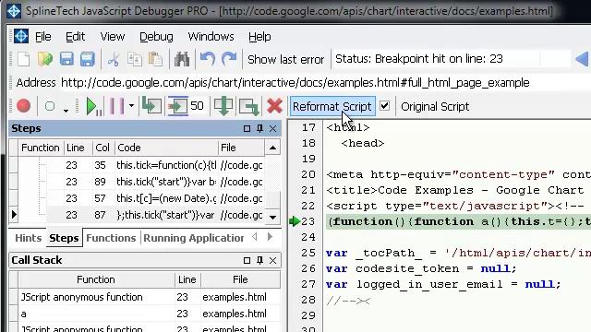
Task: Open the Running Applications tab
Action: (194, 238)
